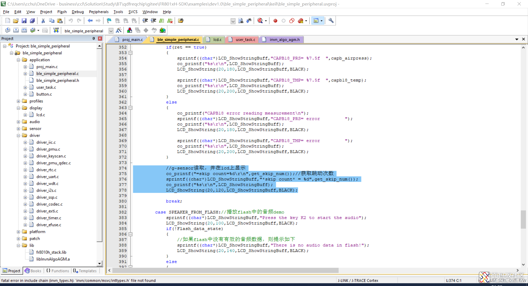The image size is (528, 286).
Task: Navigate backward with the blue left arrow
Action: [90, 21]
